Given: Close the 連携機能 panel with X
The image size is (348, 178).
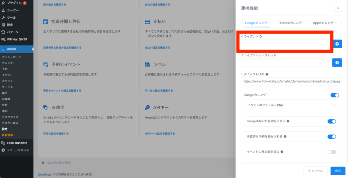Looking at the screenshot, I should click(x=338, y=8).
